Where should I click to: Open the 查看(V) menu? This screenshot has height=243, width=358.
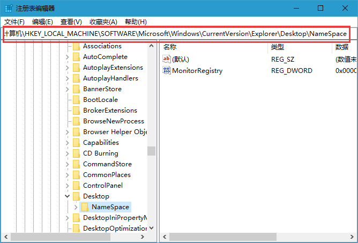click(x=71, y=22)
